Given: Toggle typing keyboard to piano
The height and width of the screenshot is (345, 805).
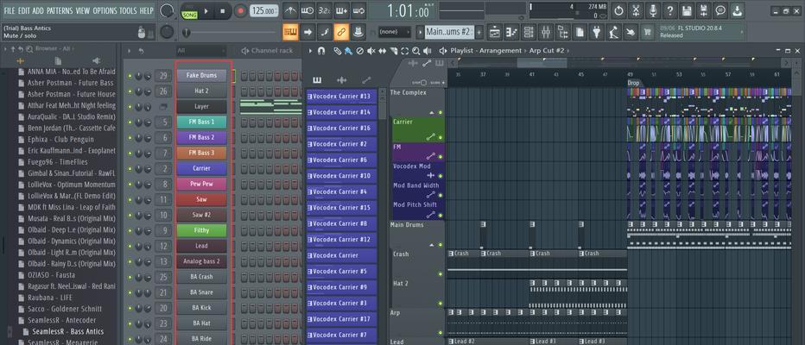Looking at the screenshot, I should [x=290, y=32].
